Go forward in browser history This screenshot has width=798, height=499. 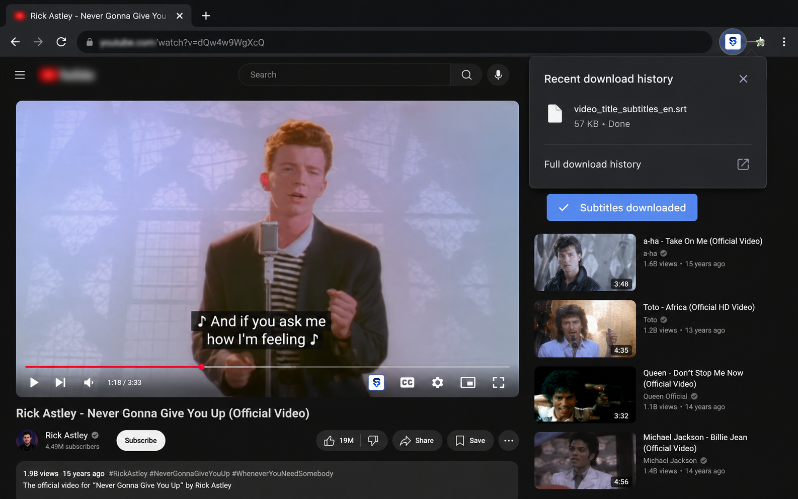point(38,42)
